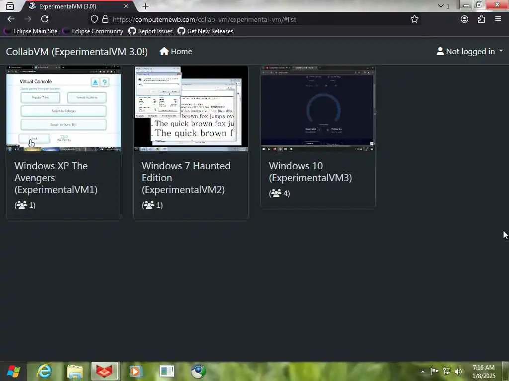Open the Report Issues bookmark
Viewport: 509px width, 381px height.
[x=150, y=31]
